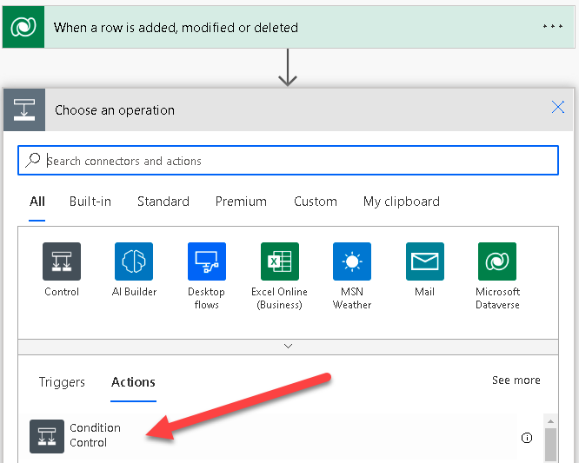Click the actions list scrollbar thumb
The width and height of the screenshot is (579, 463).
click(x=550, y=445)
